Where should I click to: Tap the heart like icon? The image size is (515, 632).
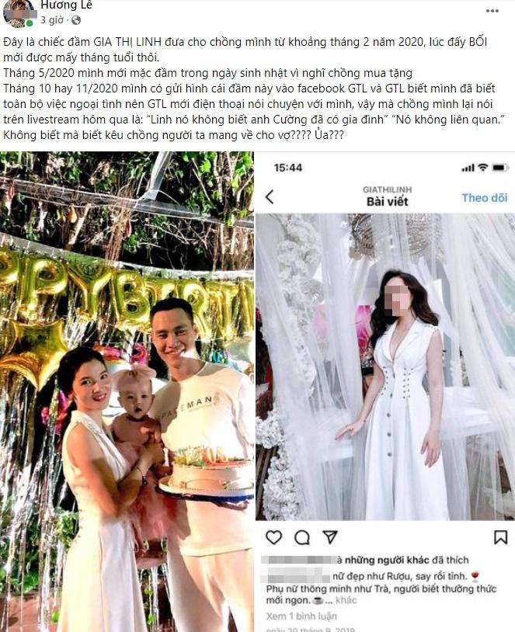pos(274,537)
